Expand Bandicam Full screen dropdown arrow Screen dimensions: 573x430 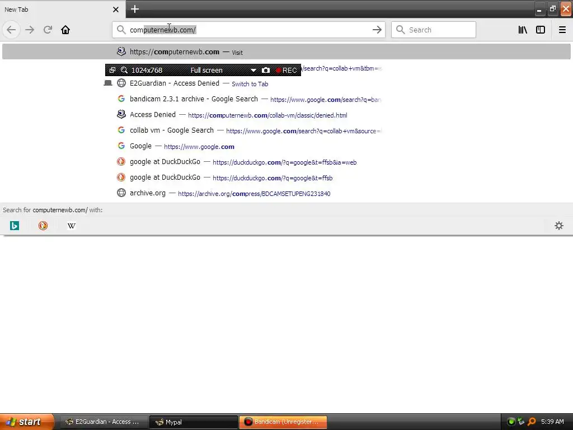pyautogui.click(x=253, y=70)
